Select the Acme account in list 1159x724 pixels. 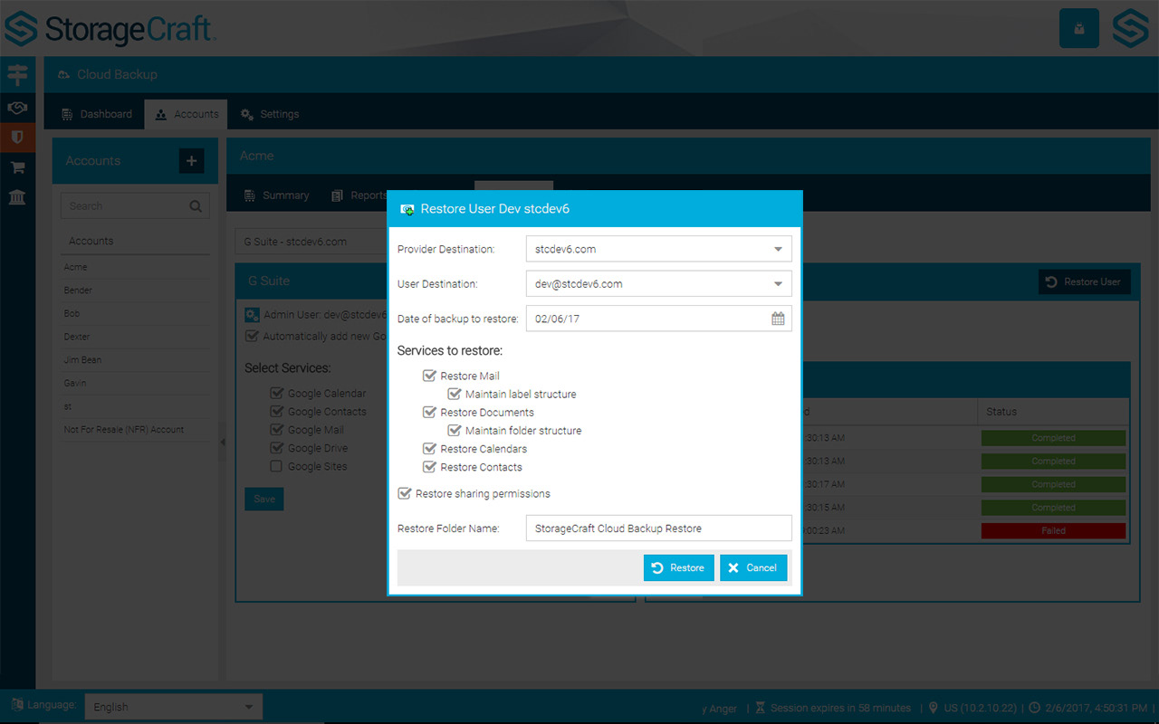pos(135,268)
